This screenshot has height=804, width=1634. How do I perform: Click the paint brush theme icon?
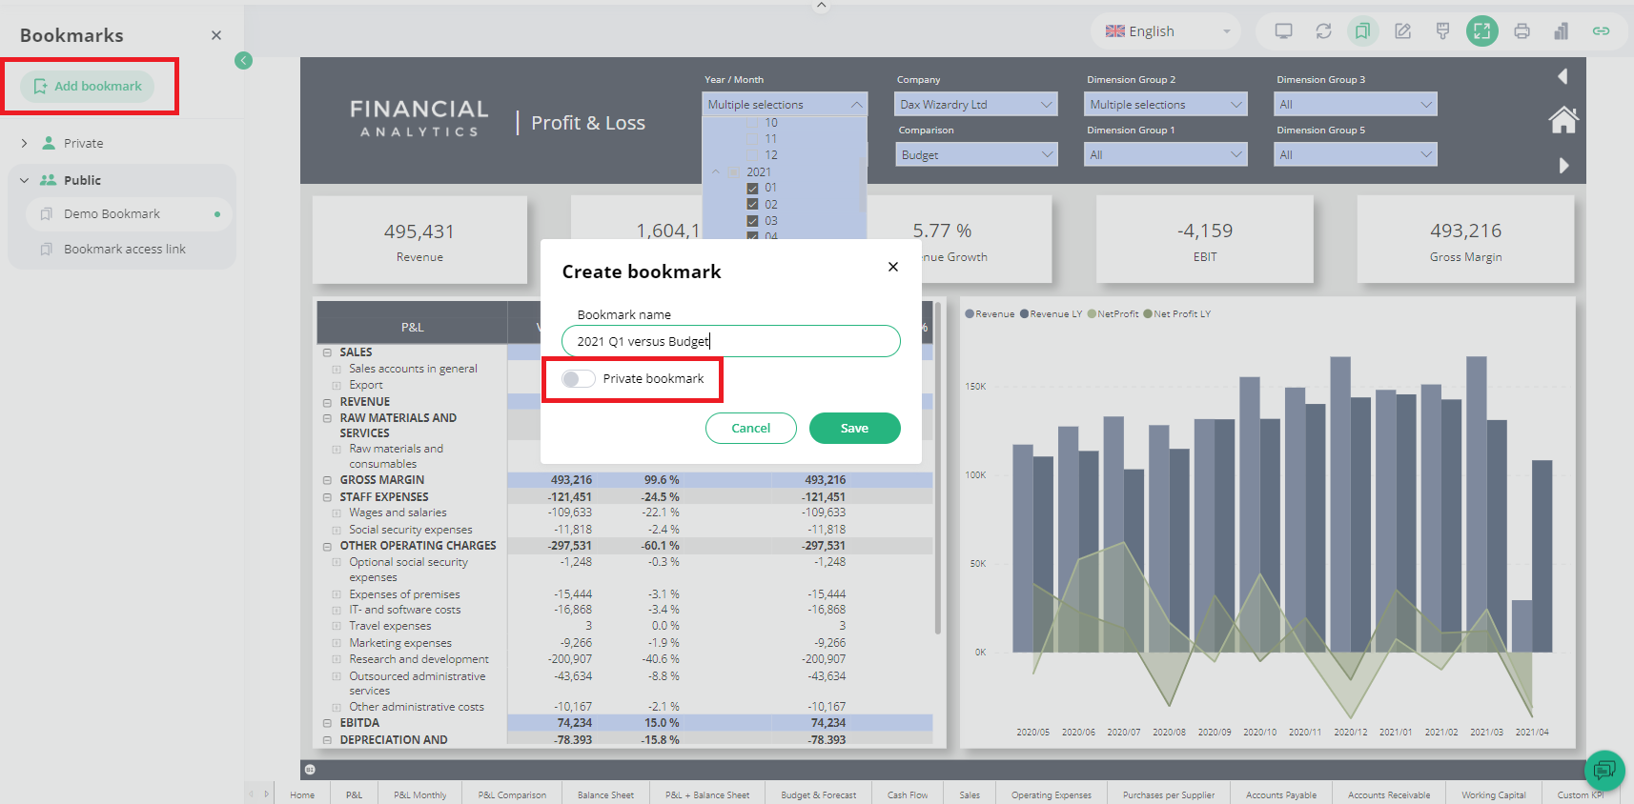[1442, 31]
